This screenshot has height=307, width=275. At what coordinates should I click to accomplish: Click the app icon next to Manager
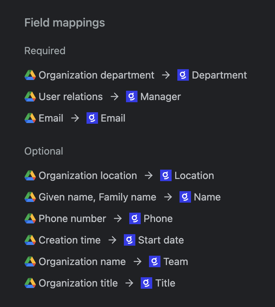click(132, 97)
